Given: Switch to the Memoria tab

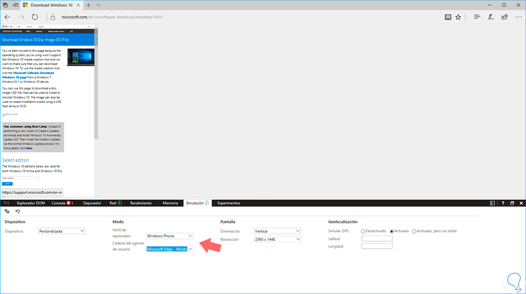Looking at the screenshot, I should [170, 203].
